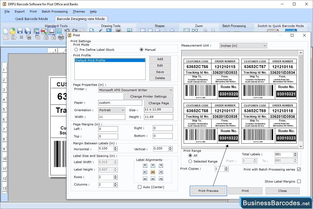Click the highlighted printer icon in Standard Tools

[52, 31]
